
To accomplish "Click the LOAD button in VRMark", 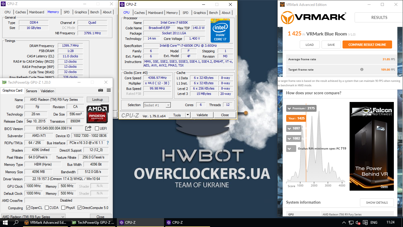I will (x=309, y=45).
